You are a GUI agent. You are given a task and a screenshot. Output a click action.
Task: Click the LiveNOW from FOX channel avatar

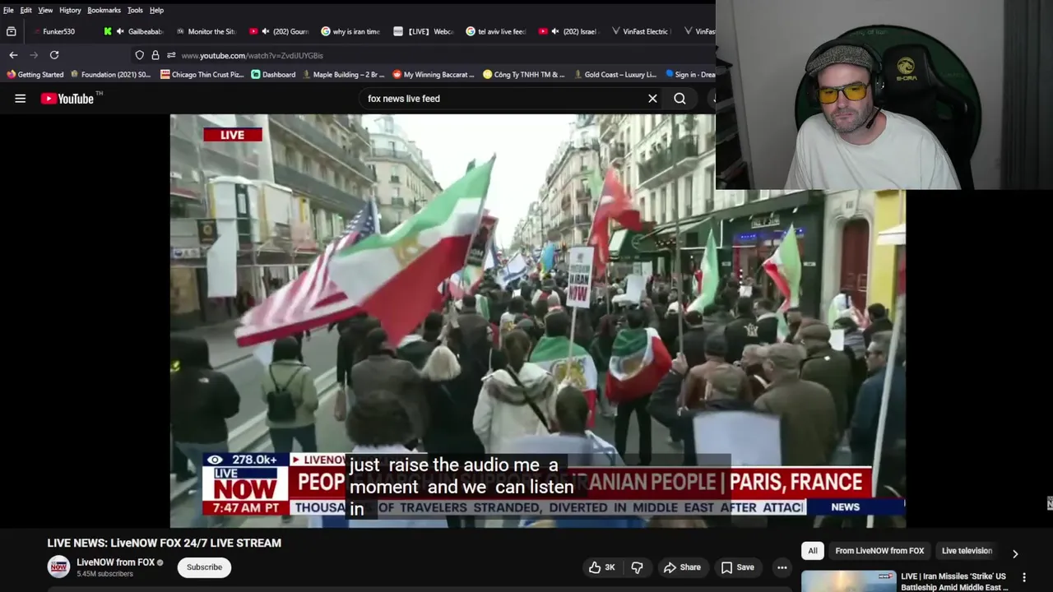click(x=58, y=567)
